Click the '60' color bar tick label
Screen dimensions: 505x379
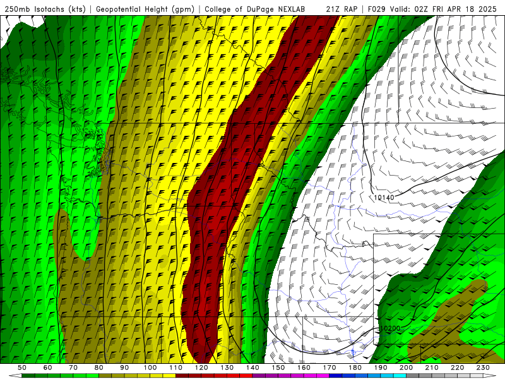[x=48, y=368]
